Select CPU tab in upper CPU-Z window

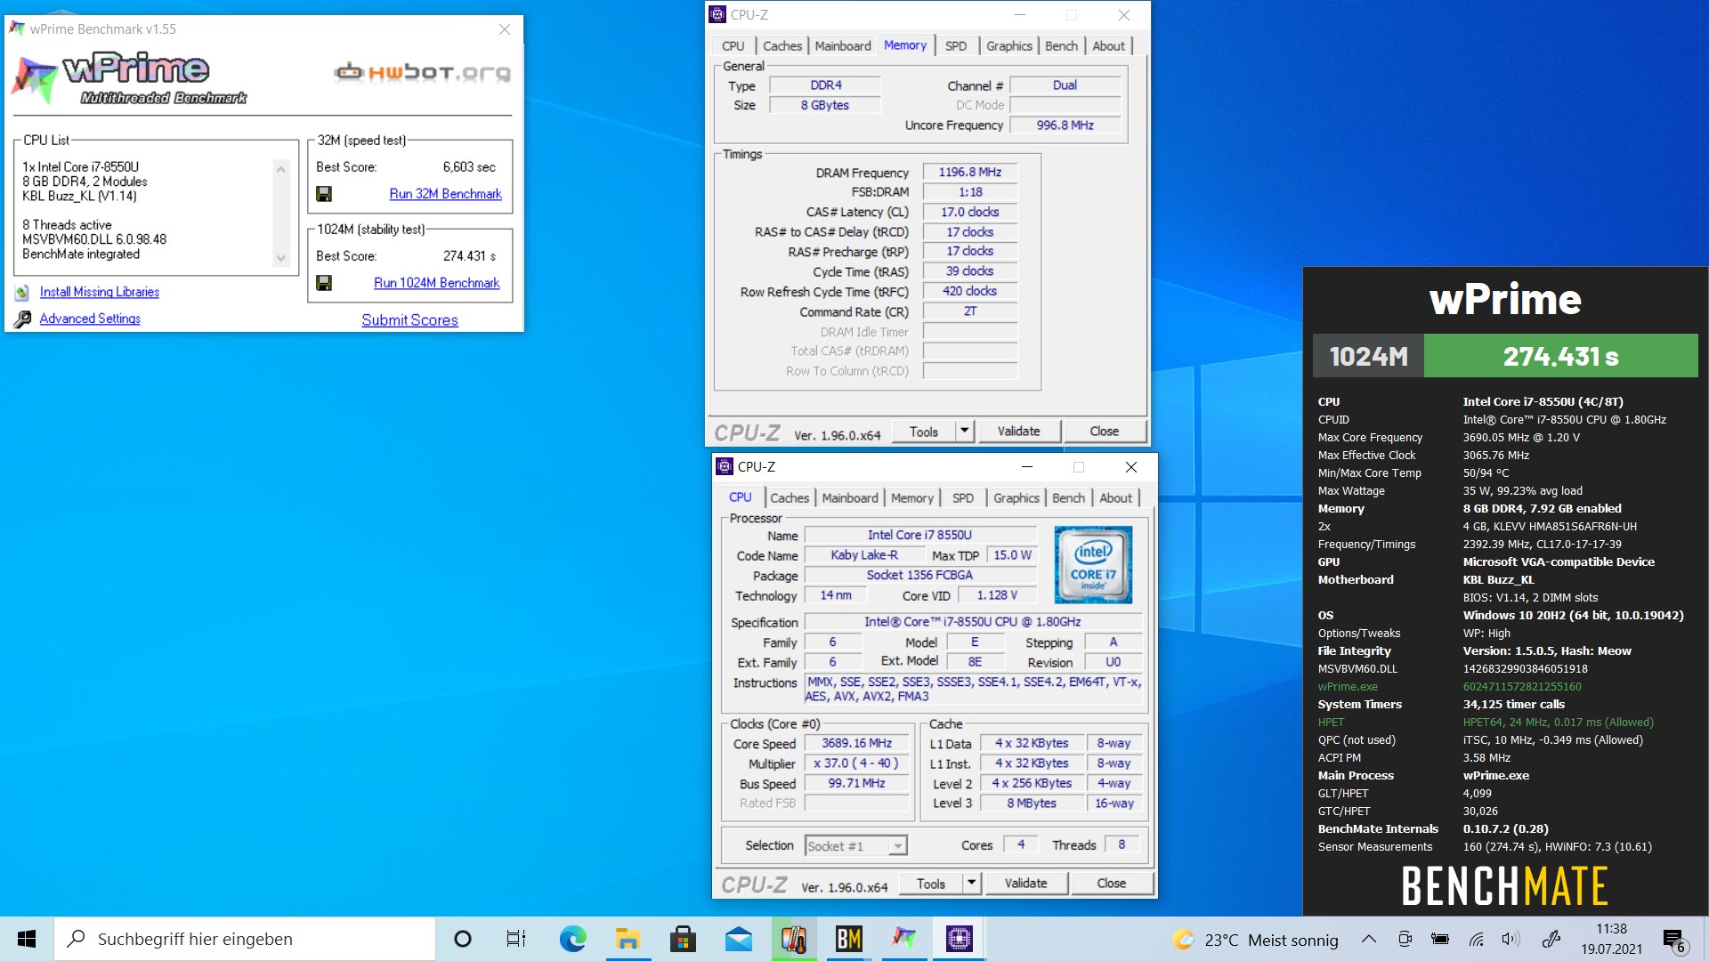click(x=733, y=46)
